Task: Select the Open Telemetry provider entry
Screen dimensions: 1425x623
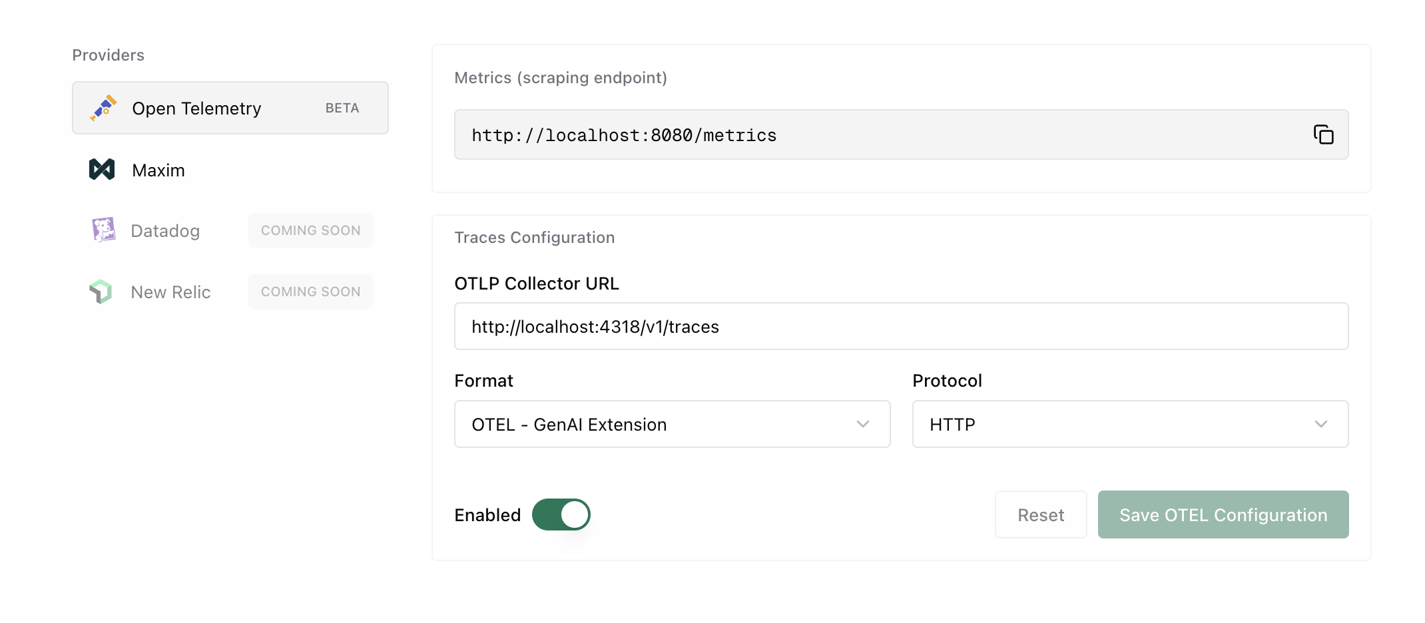Action: pos(230,107)
